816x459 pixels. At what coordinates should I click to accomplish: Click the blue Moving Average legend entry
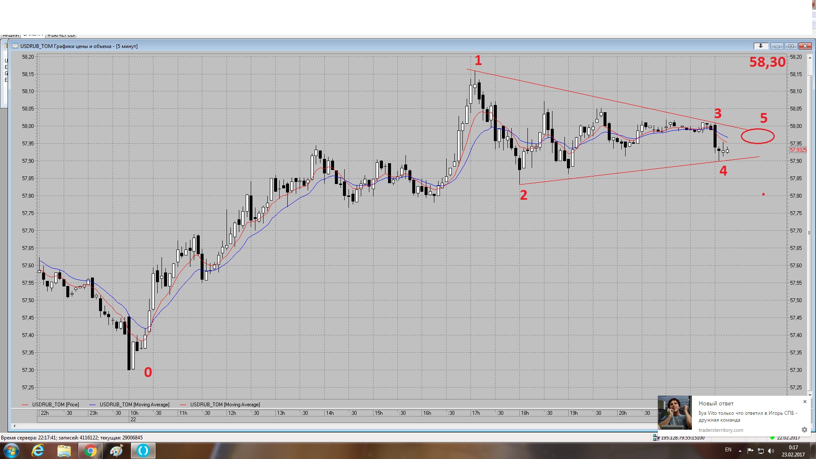pos(129,405)
